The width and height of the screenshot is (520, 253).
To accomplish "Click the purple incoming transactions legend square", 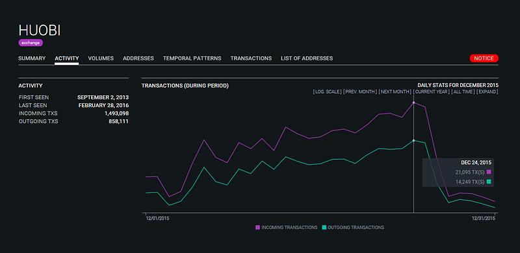I will pos(257,228).
